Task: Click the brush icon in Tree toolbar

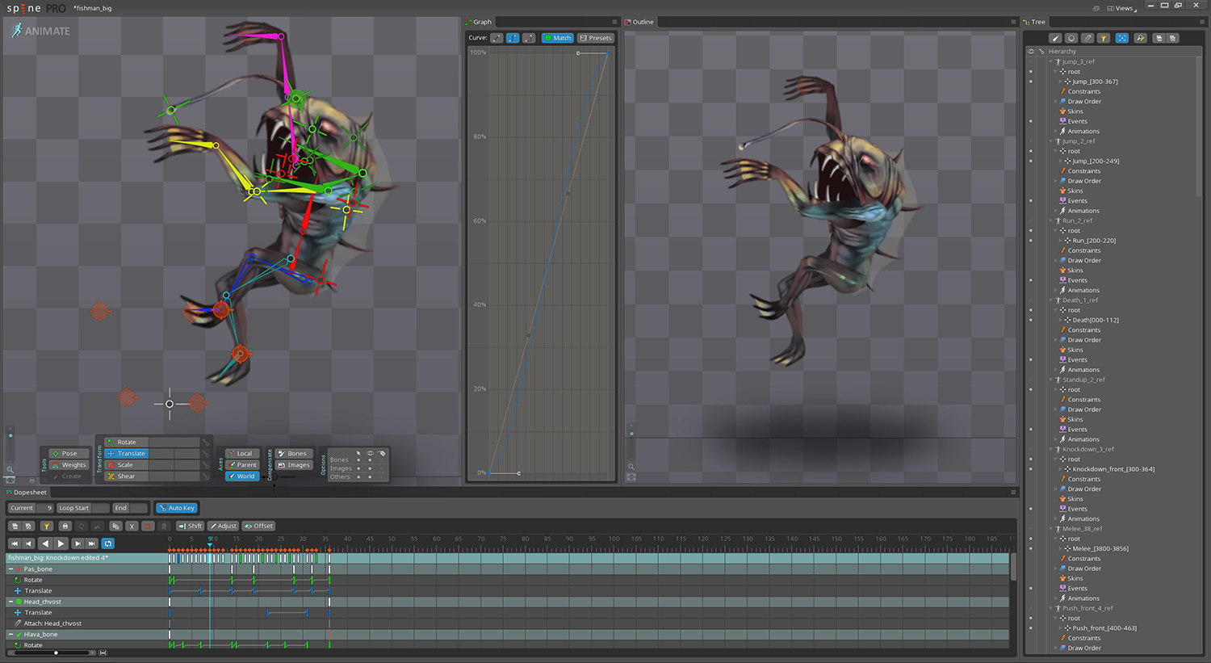Action: pyautogui.click(x=1055, y=38)
